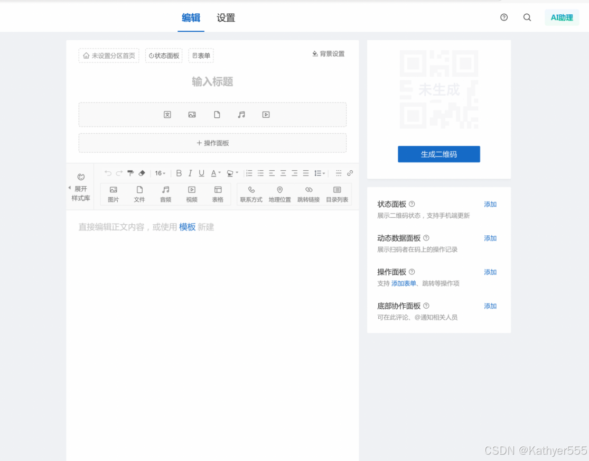
Task: Add 跳转链接 jump link block
Action: click(x=308, y=194)
